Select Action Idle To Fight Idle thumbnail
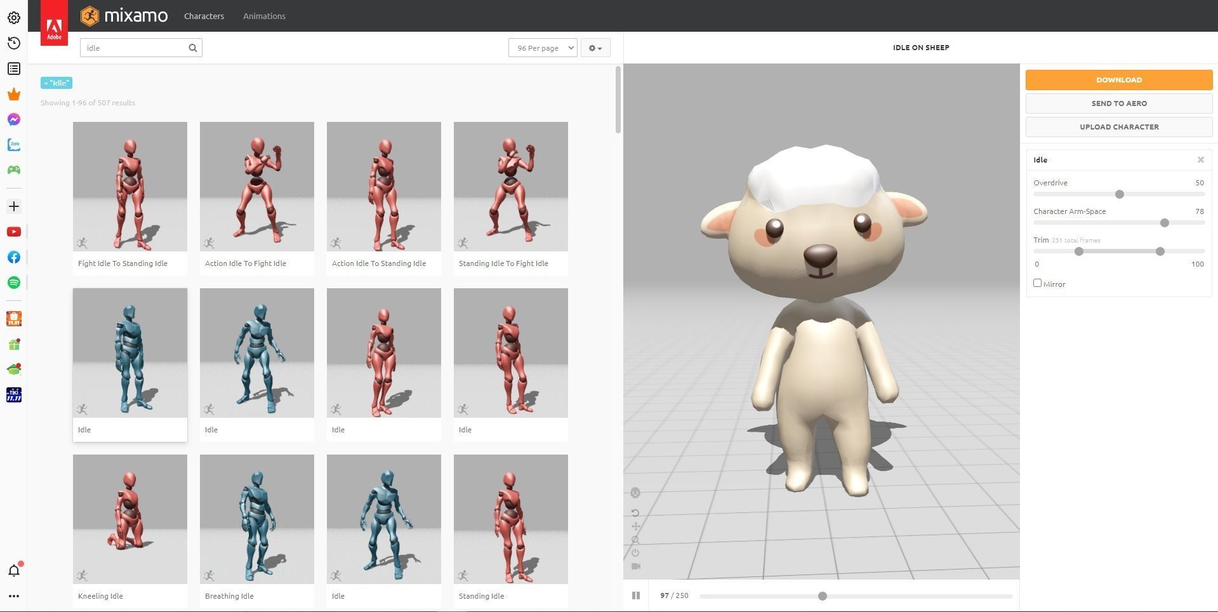This screenshot has width=1218, height=612. tap(257, 187)
